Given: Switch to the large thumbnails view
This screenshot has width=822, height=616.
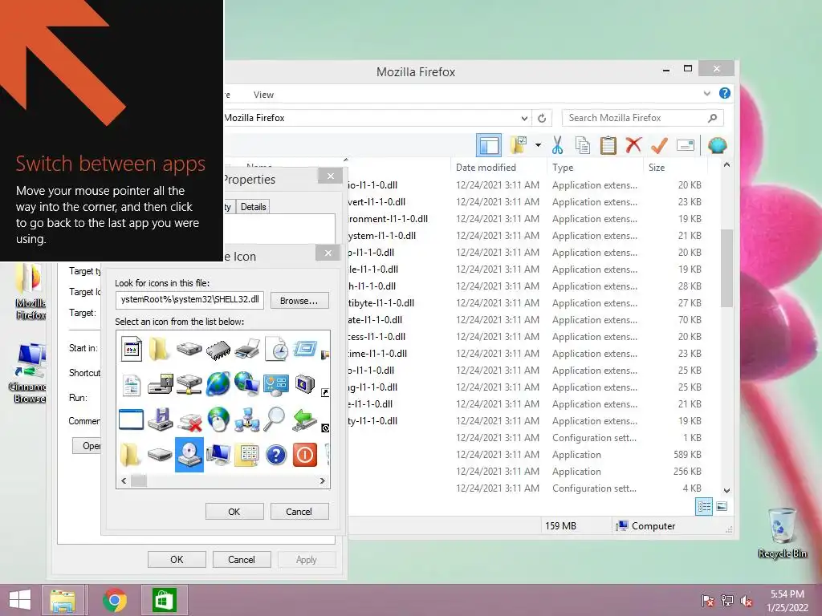Looking at the screenshot, I should 722,507.
